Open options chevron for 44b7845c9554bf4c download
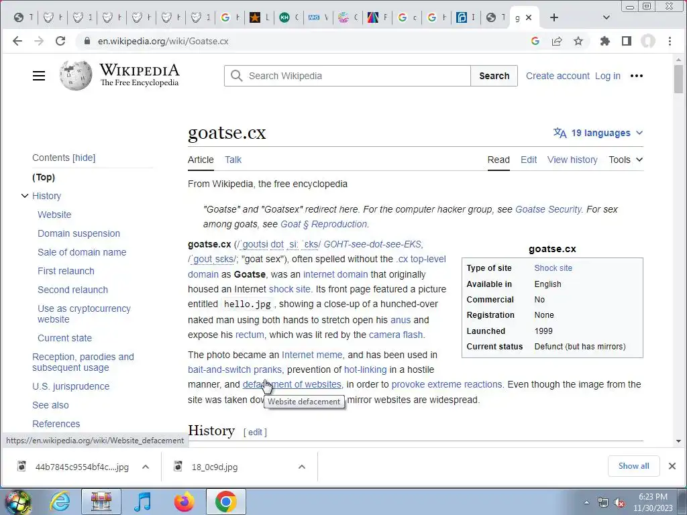Screen dimensions: 687x515 [146, 467]
